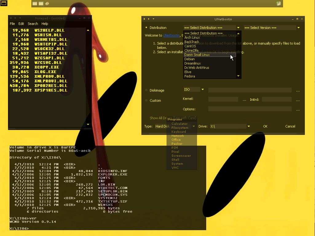Open the Notepad File menu
The image size is (315, 236).
coord(12,24)
